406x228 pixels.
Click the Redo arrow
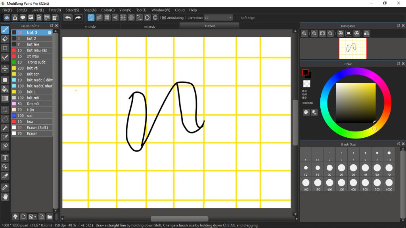click(78, 17)
